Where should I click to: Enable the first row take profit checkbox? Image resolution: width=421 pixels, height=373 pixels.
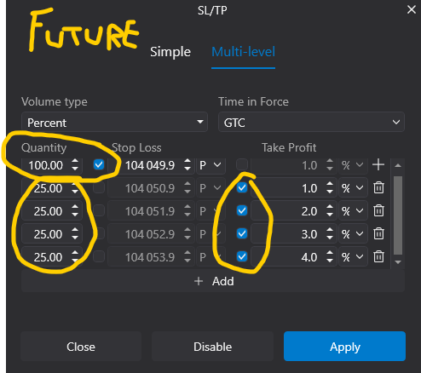click(x=242, y=164)
